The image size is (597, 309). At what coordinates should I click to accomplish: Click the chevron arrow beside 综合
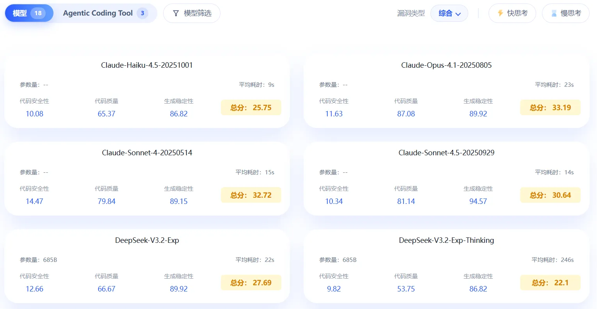(458, 14)
